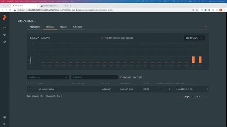Open the three-dot menu for efs-portworx-backup
The image size is (227, 127).
(x=207, y=89)
